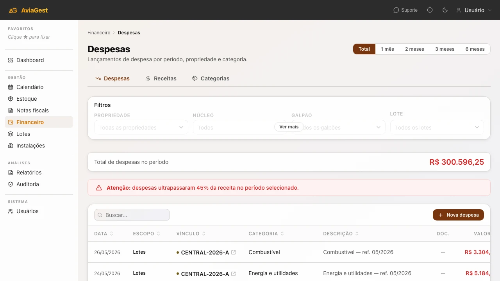Select the 3 meses period

tap(445, 49)
